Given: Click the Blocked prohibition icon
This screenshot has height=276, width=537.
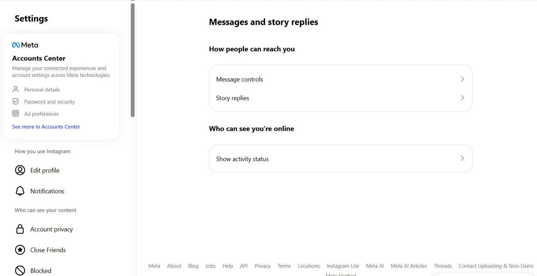Looking at the screenshot, I should 20,270.
